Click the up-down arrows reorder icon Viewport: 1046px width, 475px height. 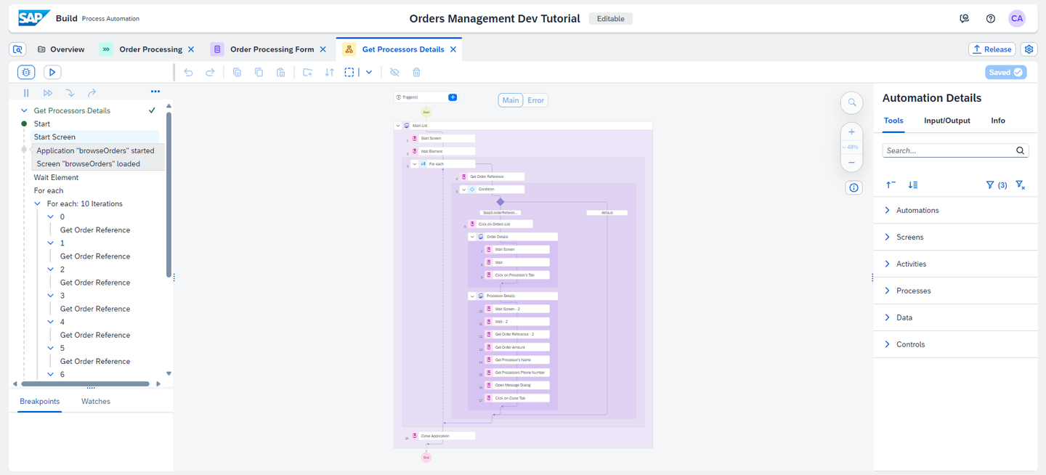point(329,72)
